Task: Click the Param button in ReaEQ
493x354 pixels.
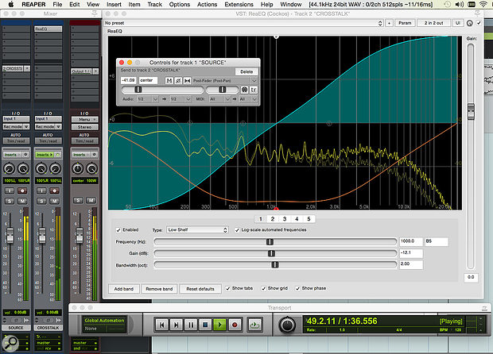Action: pyautogui.click(x=405, y=23)
